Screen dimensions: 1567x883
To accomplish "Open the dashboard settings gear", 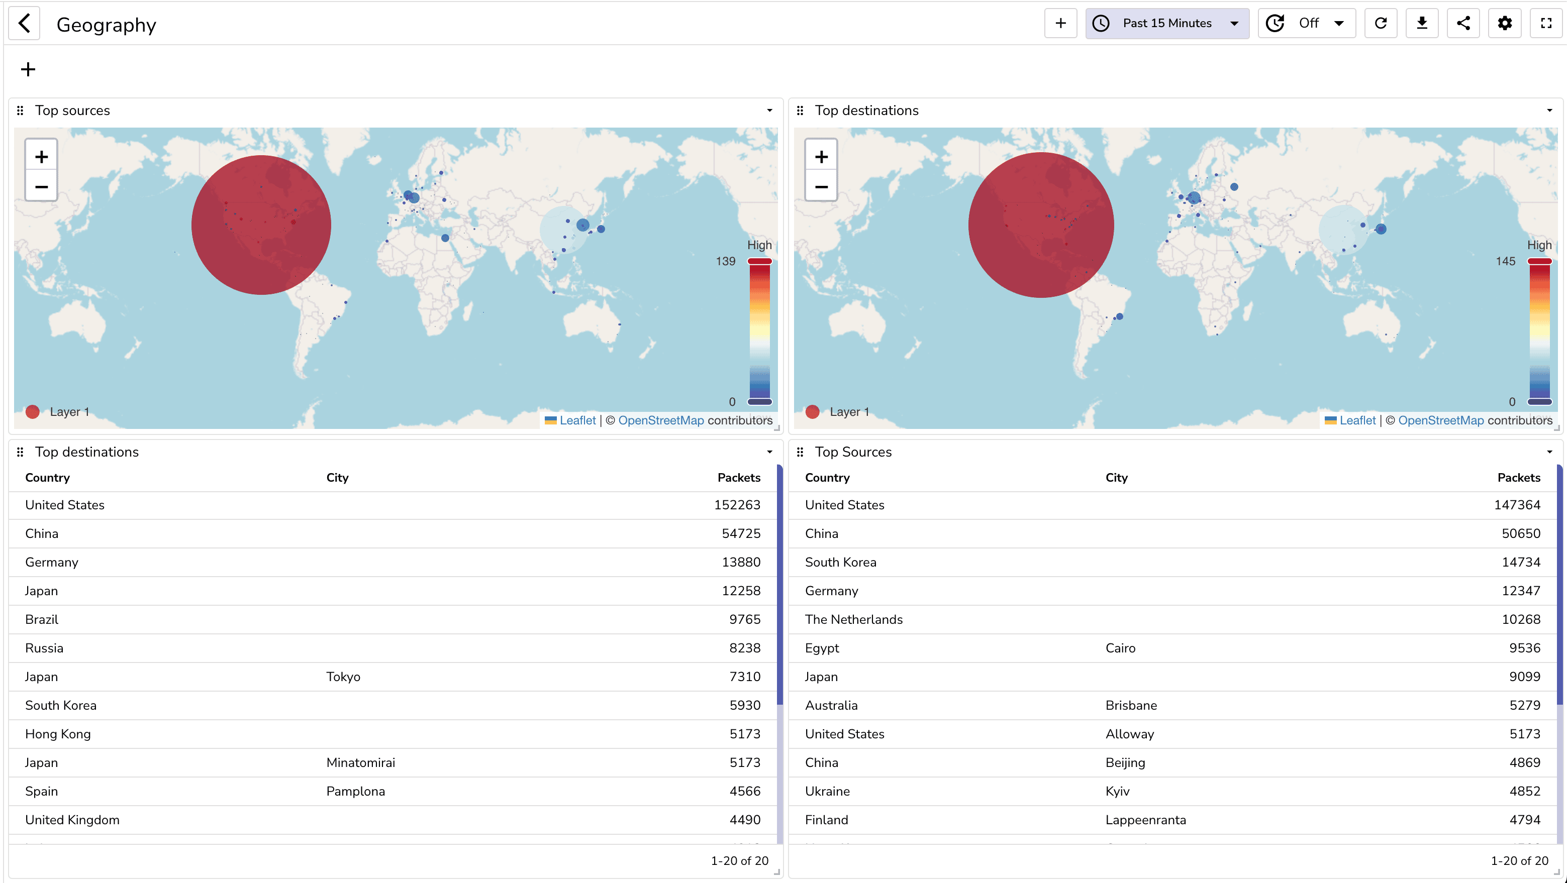I will (1504, 23).
